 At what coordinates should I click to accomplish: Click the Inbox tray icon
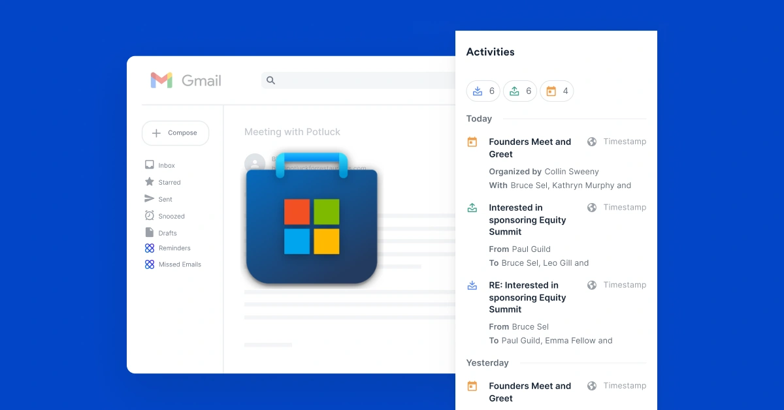click(x=150, y=165)
